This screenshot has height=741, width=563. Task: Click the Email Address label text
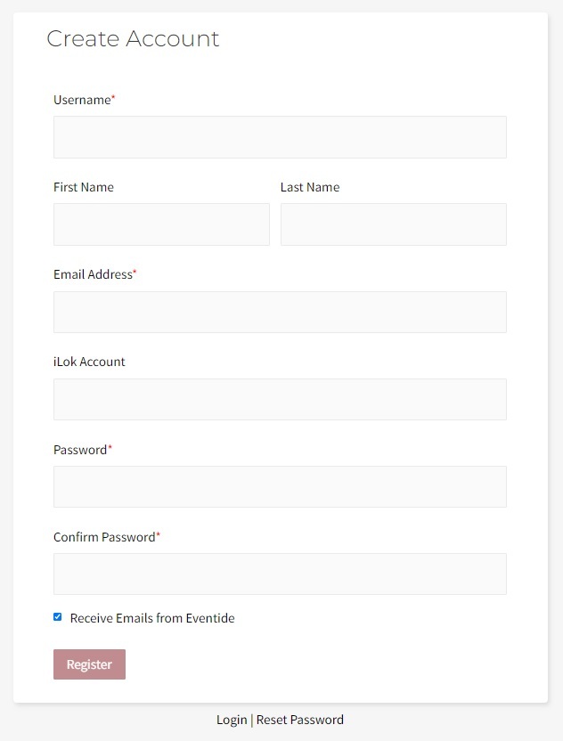tap(93, 274)
